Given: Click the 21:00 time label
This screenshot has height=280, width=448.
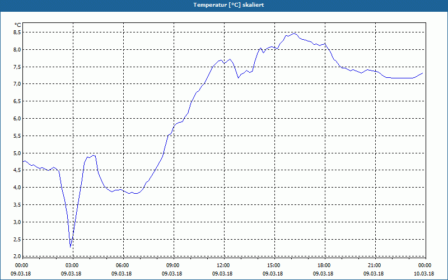Looking at the screenshot, I should pos(375,265).
